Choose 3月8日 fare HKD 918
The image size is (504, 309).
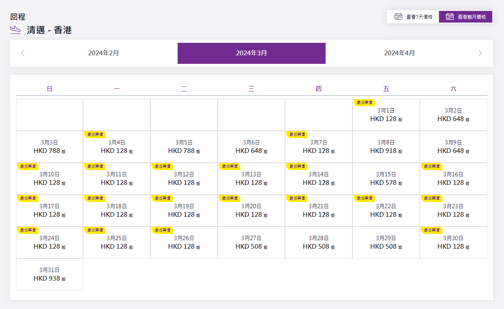[386, 147]
